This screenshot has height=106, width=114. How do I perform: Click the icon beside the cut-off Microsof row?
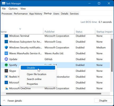6,82
